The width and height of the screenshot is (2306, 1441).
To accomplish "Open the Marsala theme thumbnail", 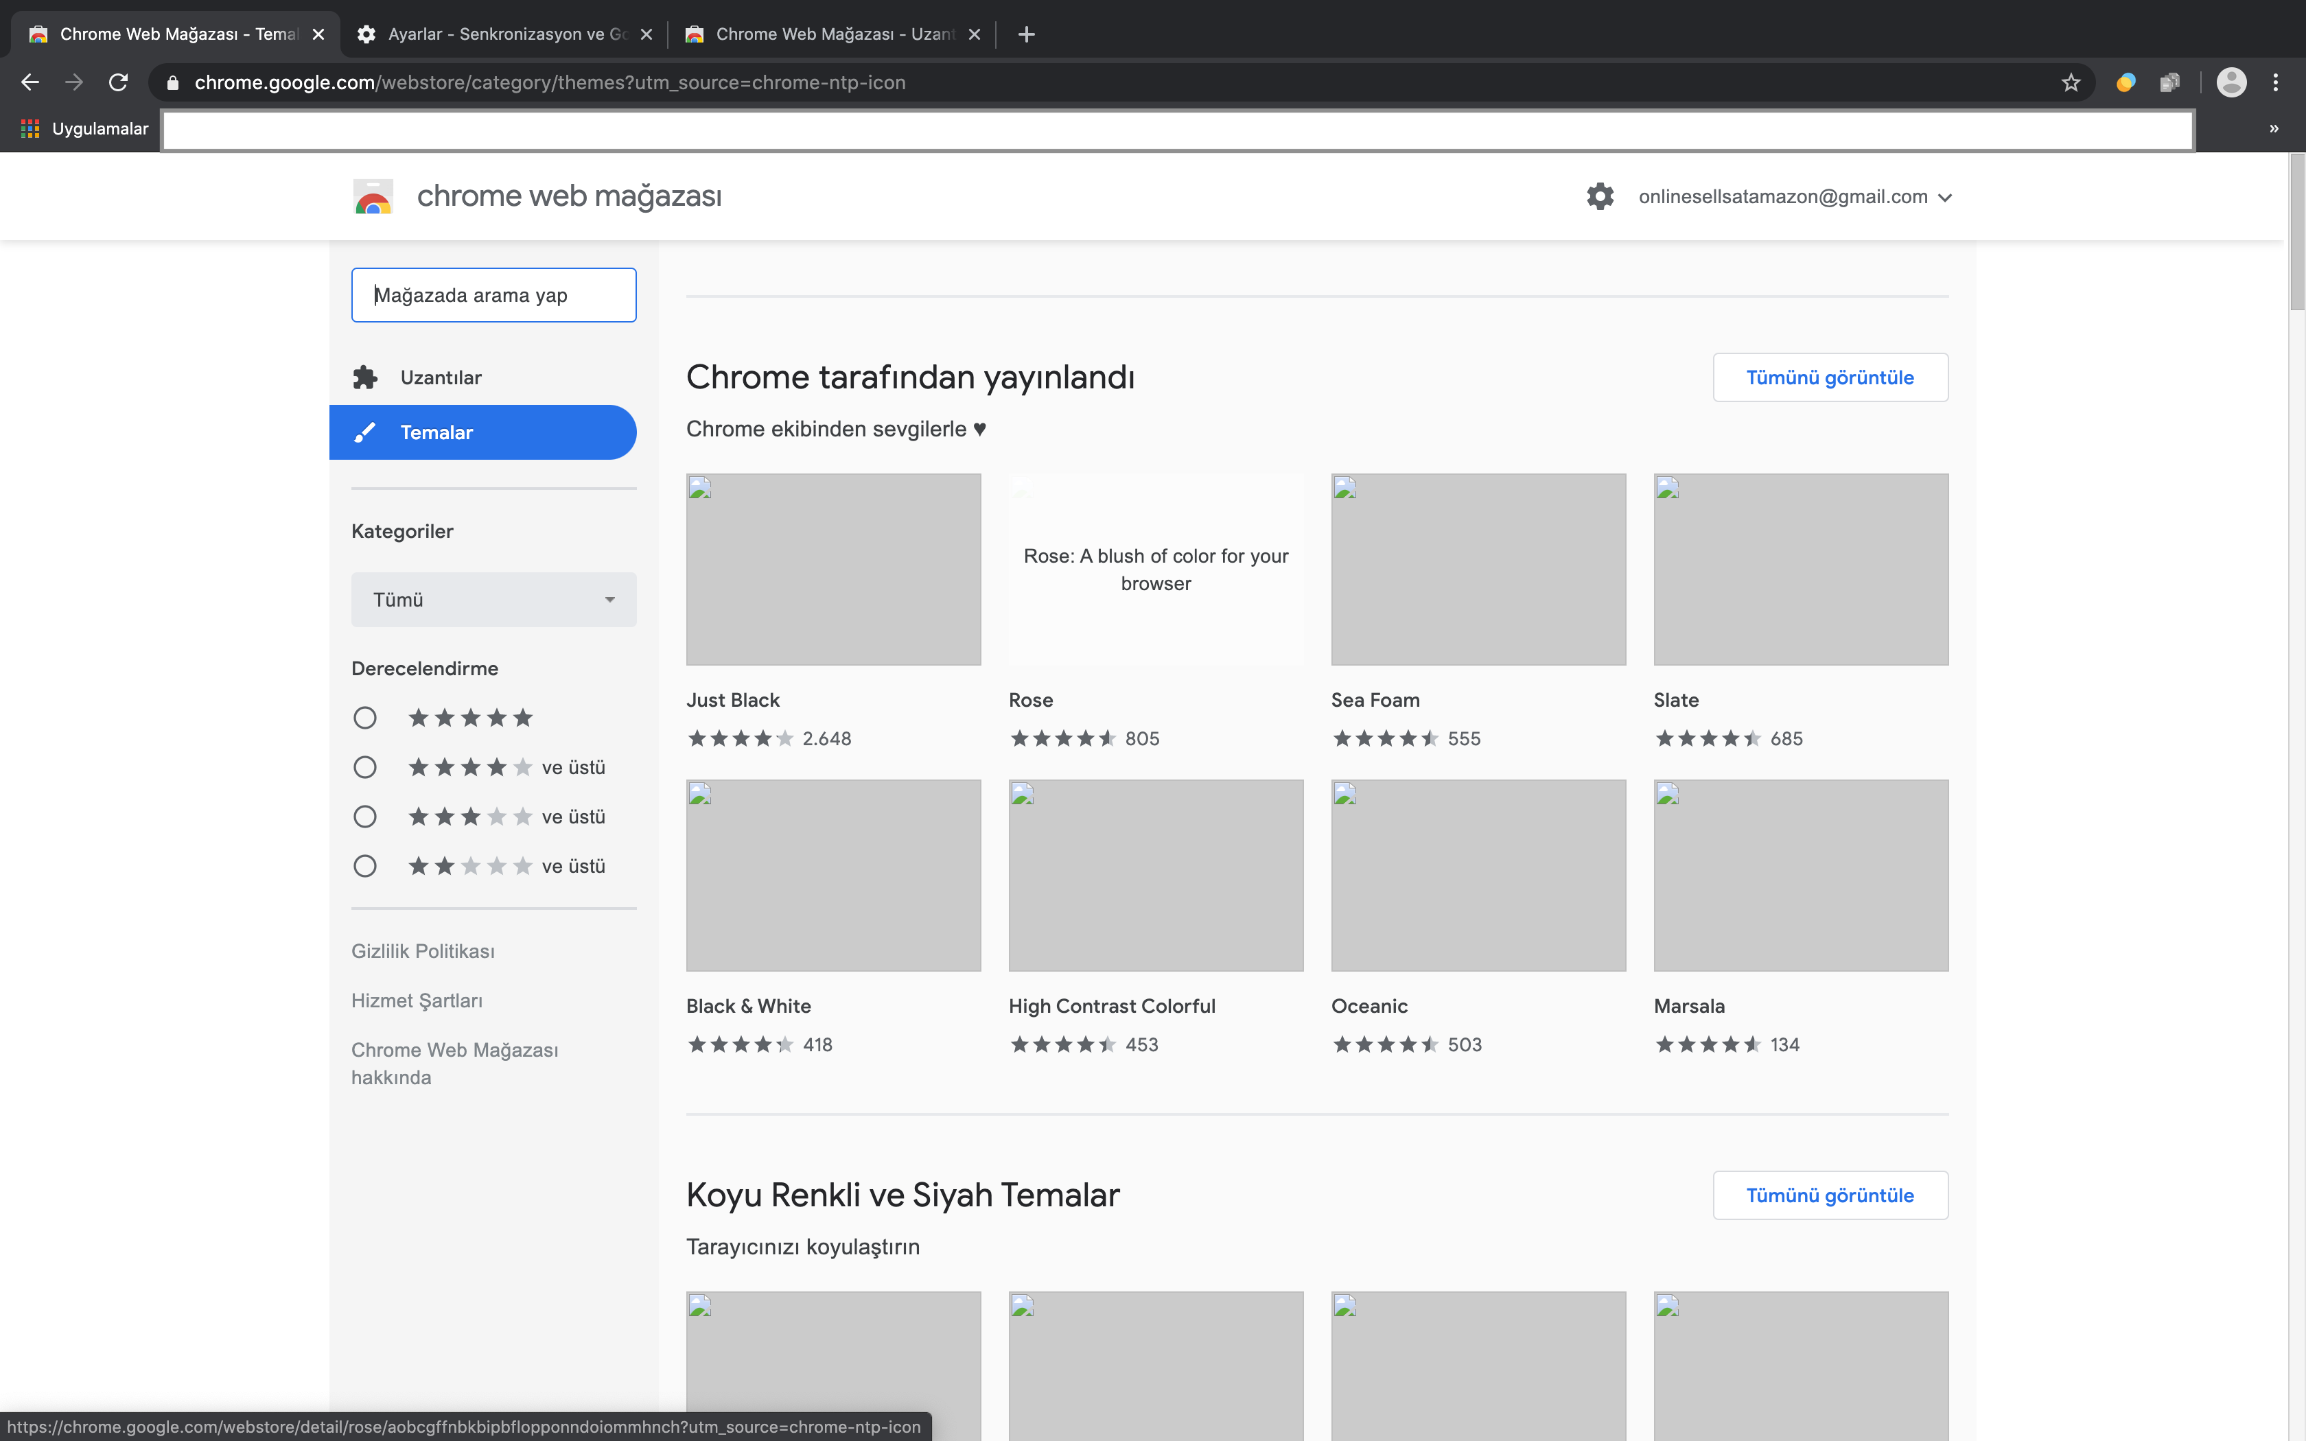I will pyautogui.click(x=1801, y=876).
